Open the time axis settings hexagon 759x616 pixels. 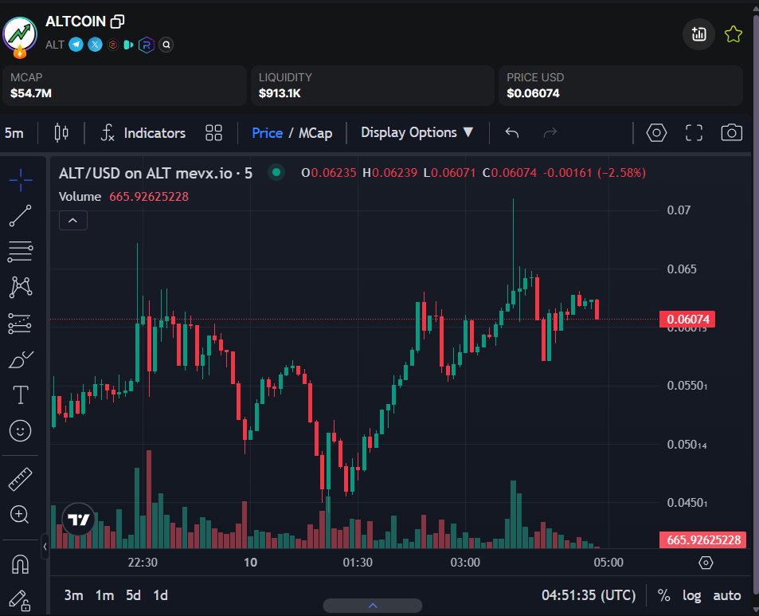(x=706, y=563)
